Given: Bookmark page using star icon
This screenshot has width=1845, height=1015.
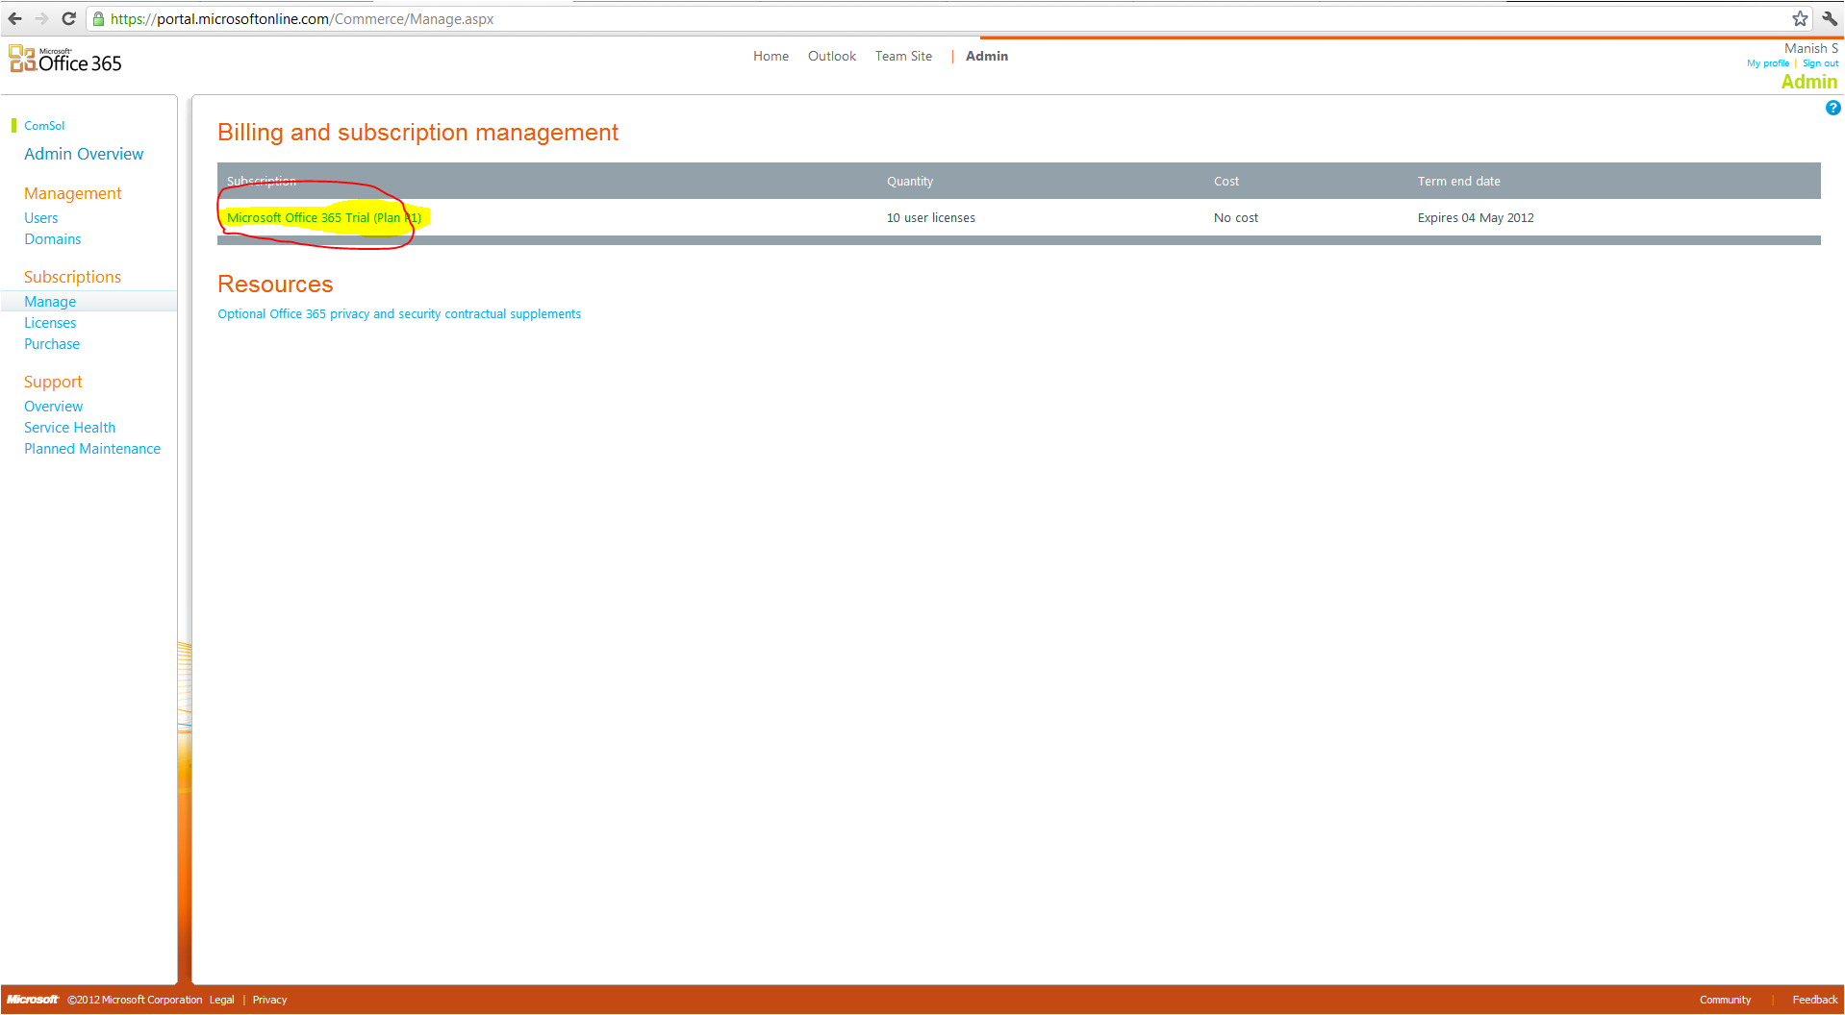Looking at the screenshot, I should coord(1800,18).
